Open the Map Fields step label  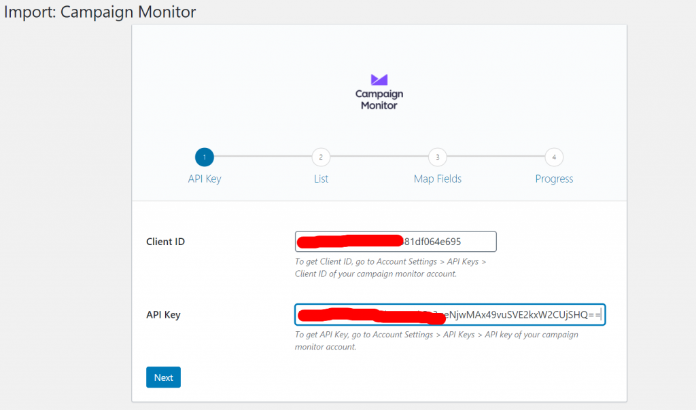coord(438,179)
